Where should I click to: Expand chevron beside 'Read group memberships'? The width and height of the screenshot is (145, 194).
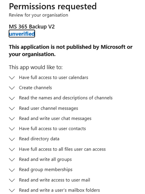(x=12, y=170)
